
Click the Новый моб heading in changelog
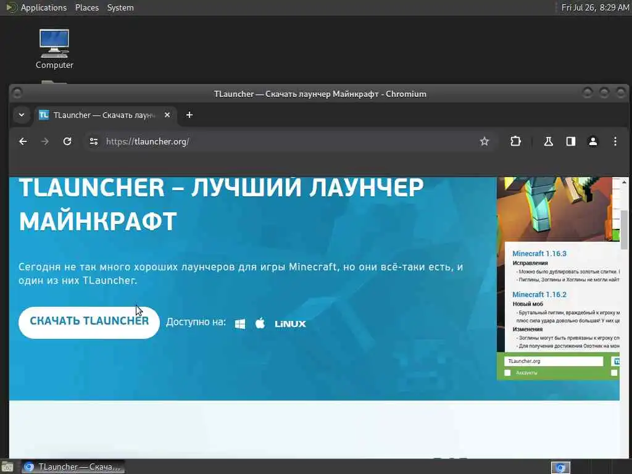[x=528, y=304]
